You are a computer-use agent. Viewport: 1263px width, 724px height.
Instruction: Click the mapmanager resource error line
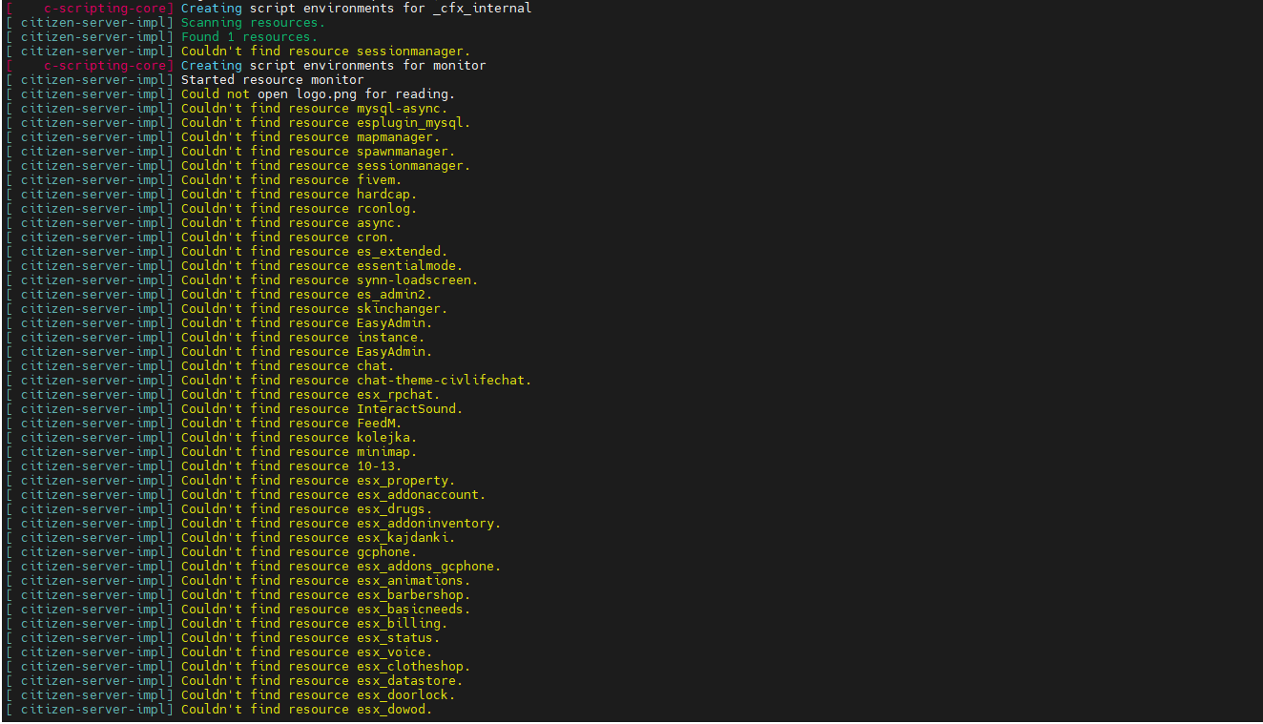point(310,137)
